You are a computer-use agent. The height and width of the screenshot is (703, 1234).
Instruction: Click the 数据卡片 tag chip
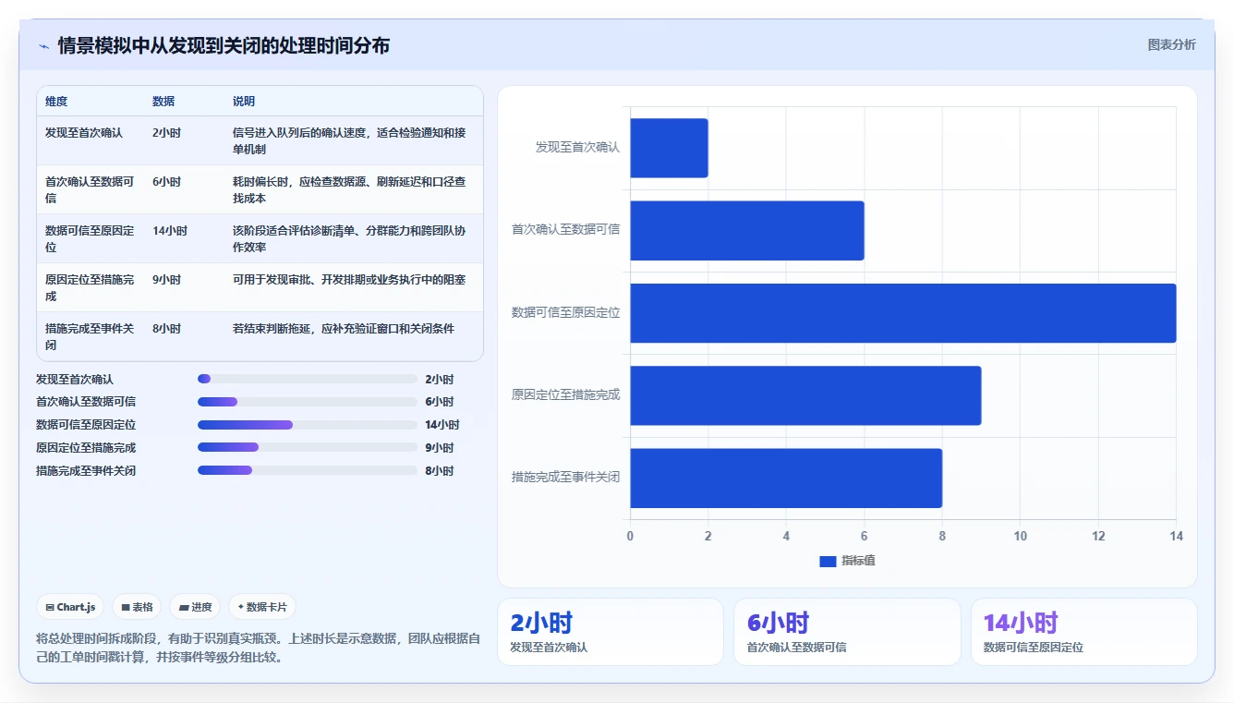(x=262, y=607)
